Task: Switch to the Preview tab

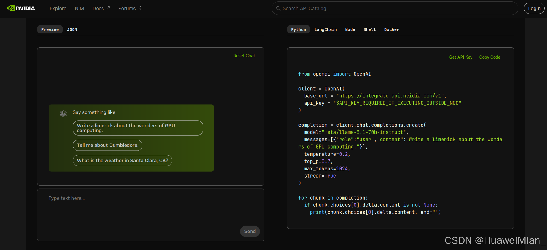Action: pyautogui.click(x=50, y=29)
